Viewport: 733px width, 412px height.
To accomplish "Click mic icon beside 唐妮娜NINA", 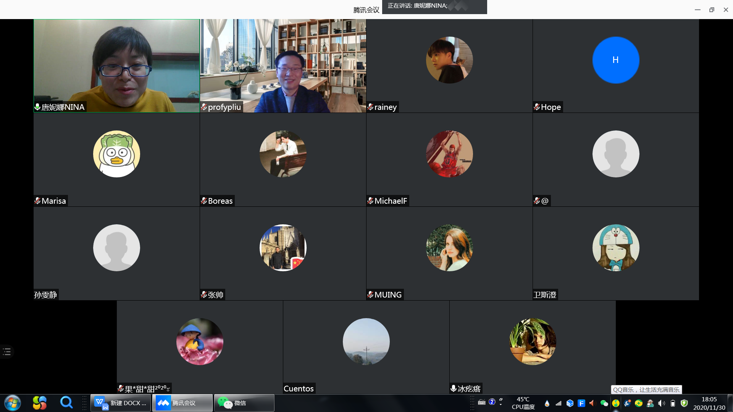I will (37, 107).
